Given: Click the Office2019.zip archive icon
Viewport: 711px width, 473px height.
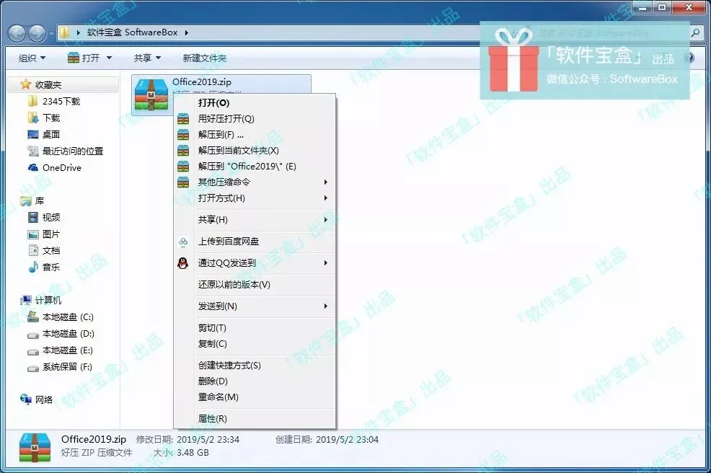Looking at the screenshot, I should tap(151, 94).
